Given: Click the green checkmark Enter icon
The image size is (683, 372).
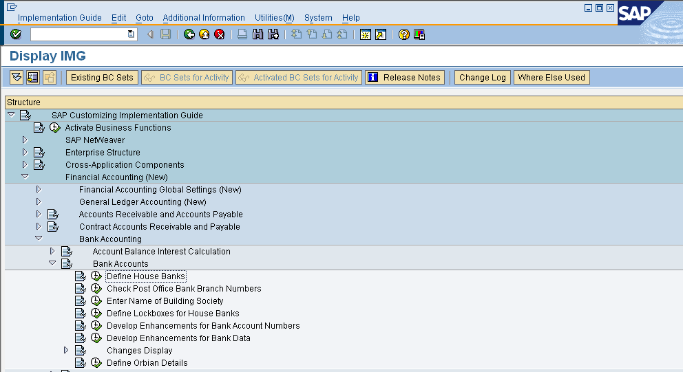Looking at the screenshot, I should pos(16,34).
